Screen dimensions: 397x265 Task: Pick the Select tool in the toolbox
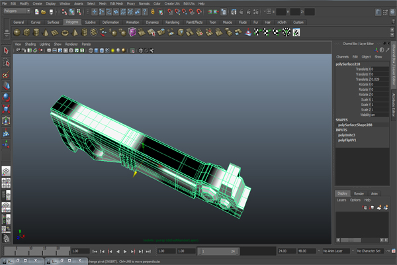tap(6, 50)
